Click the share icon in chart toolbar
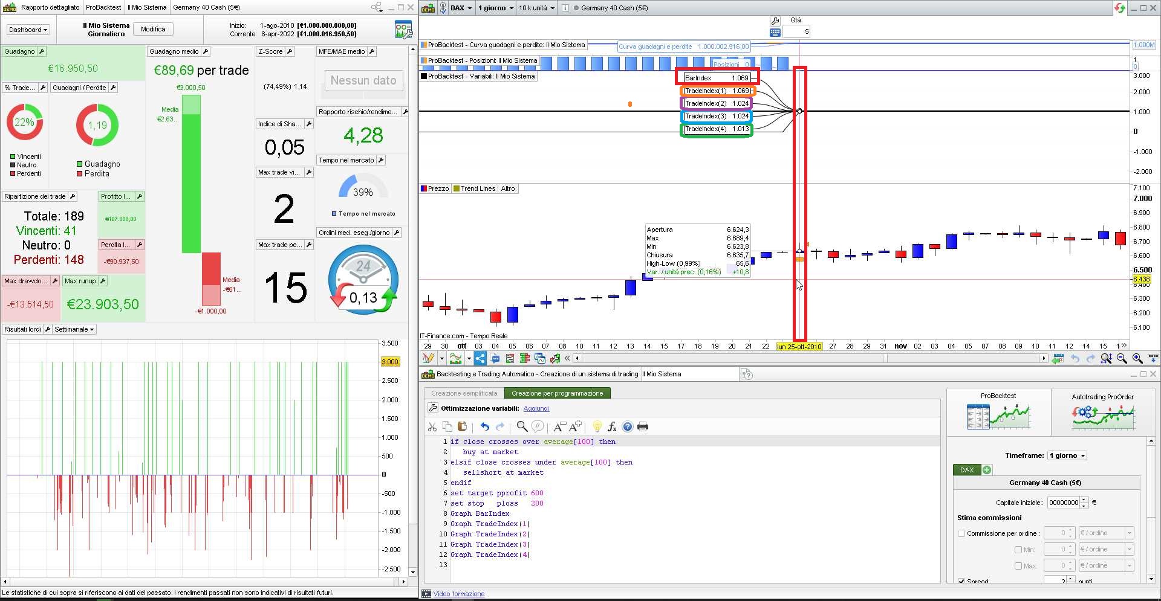This screenshot has width=1161, height=601. [480, 359]
